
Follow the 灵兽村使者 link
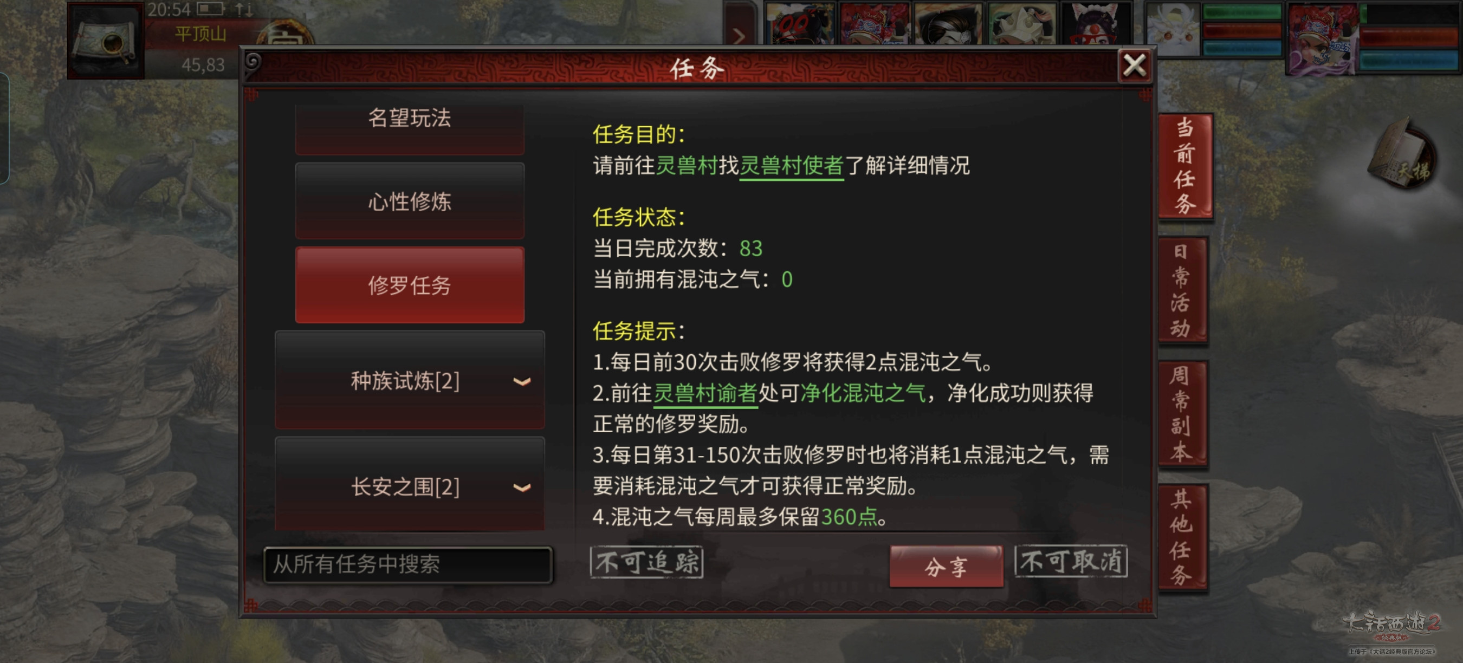click(792, 166)
